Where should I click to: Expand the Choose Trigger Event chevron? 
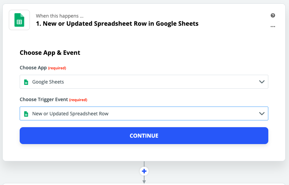(x=262, y=114)
